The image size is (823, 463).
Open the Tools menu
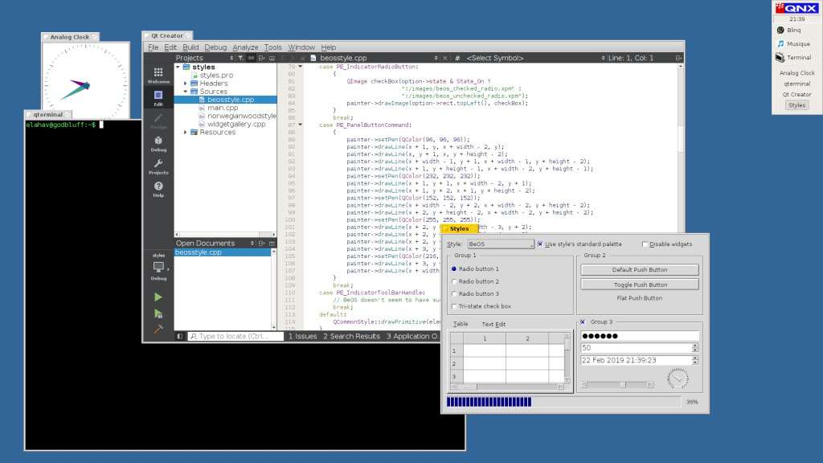[x=272, y=47]
